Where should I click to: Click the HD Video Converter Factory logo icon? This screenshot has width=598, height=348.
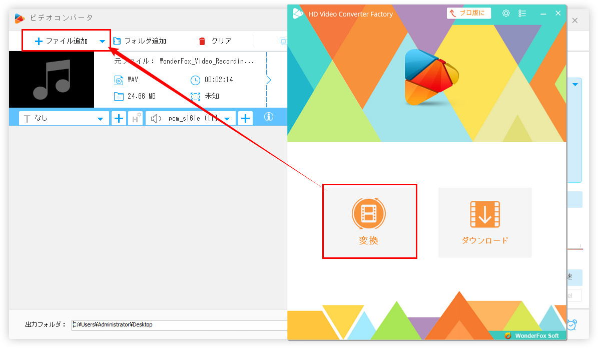(298, 14)
